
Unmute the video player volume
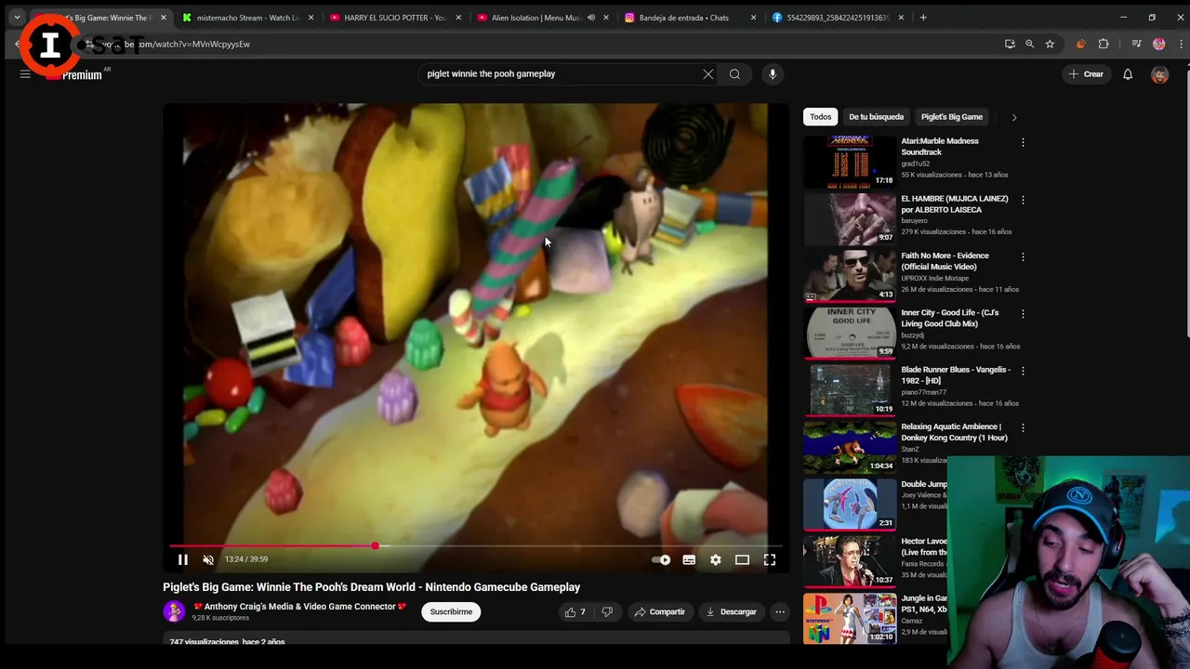[208, 559]
